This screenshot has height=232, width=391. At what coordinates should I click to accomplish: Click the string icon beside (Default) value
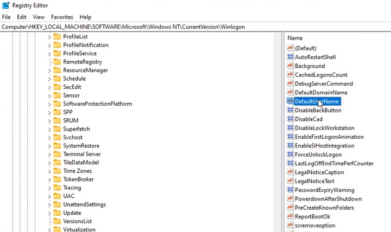click(290, 48)
